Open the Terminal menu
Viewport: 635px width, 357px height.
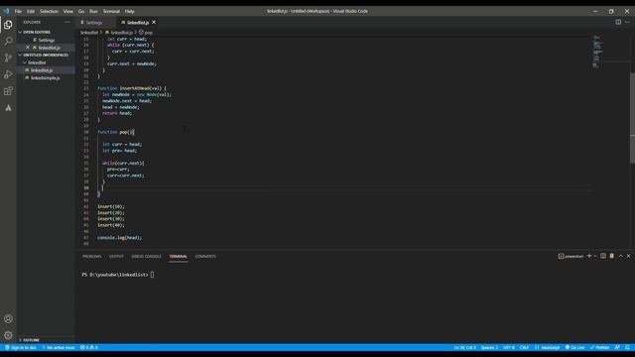111,11
